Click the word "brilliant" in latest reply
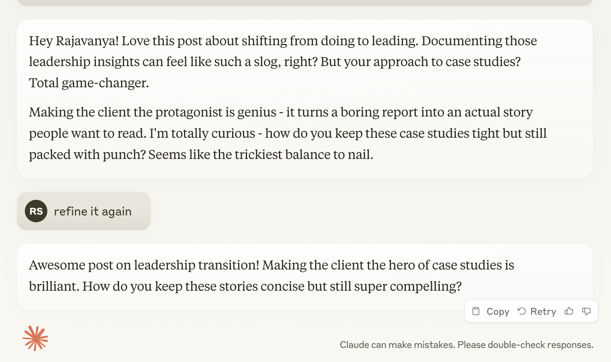The width and height of the screenshot is (611, 362). point(54,286)
